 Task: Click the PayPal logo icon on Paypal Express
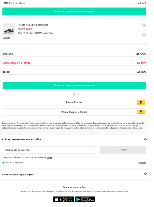click(x=141, y=102)
